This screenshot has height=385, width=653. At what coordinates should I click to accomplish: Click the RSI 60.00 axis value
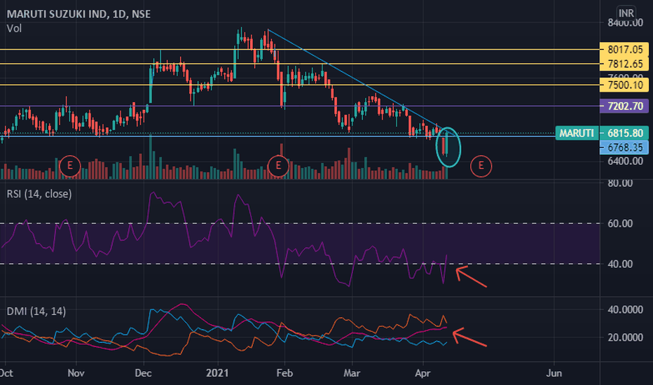tap(619, 223)
